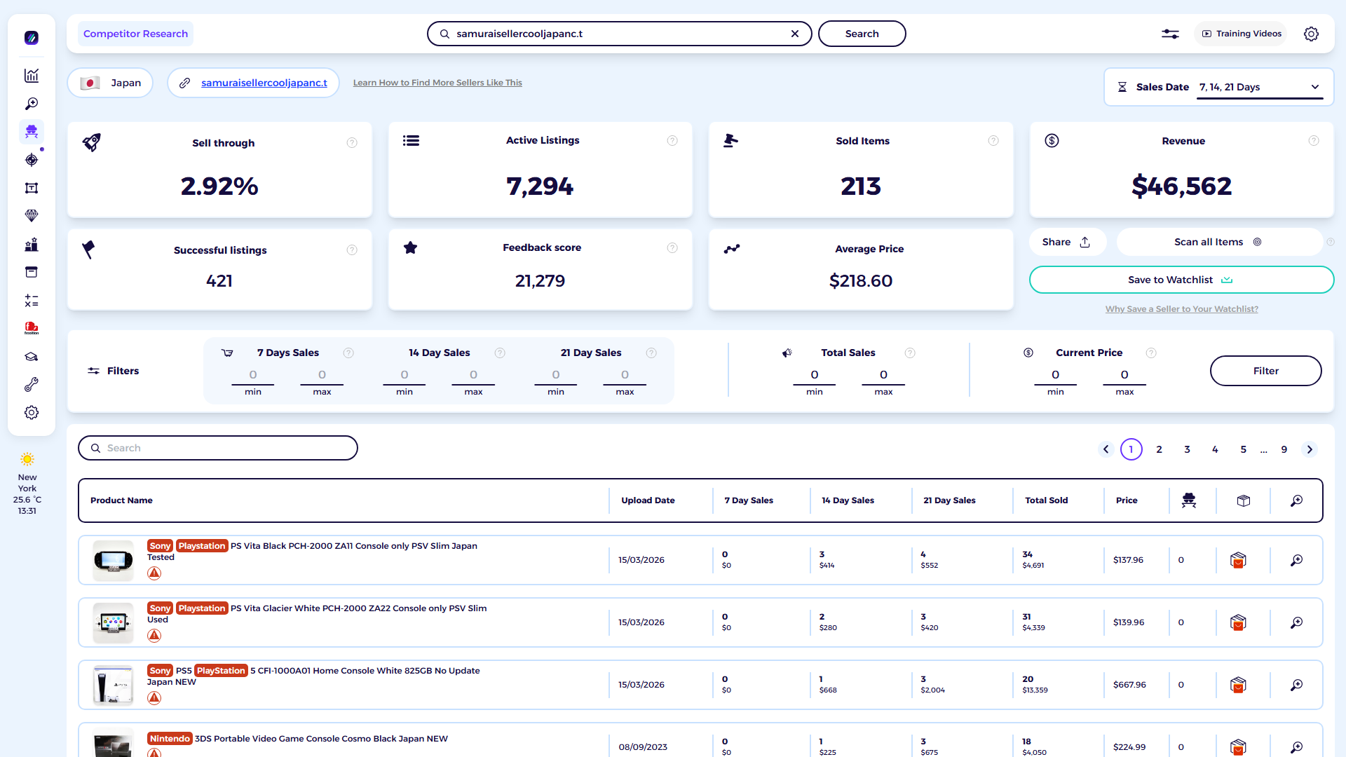
Task: Open the Sales Date dropdown
Action: click(1260, 88)
